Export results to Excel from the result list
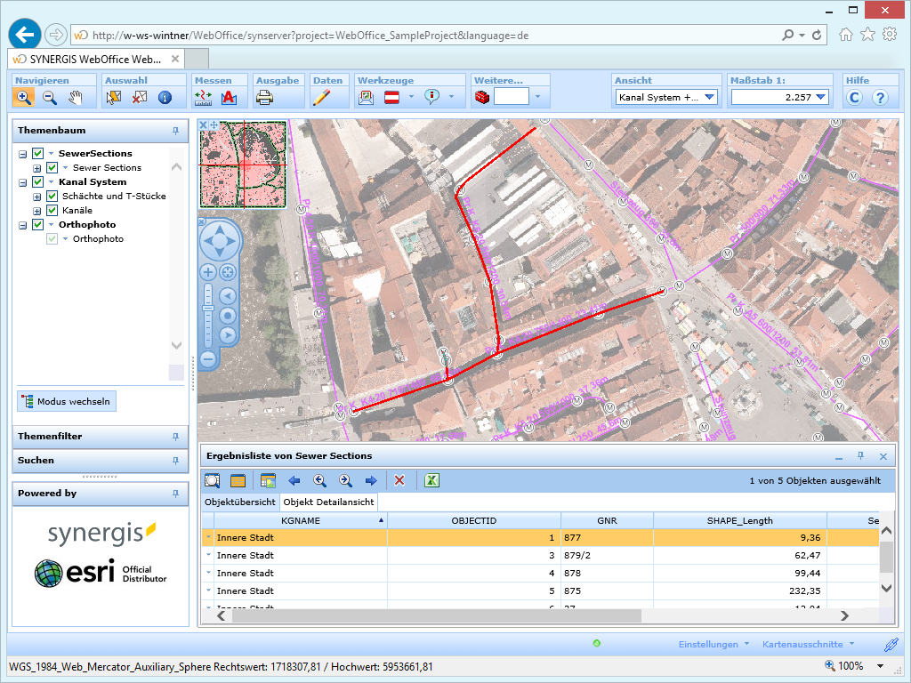 (x=431, y=480)
